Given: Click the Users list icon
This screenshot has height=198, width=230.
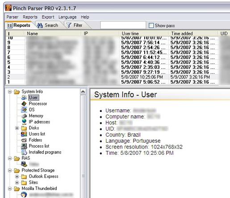Looking at the screenshot, I should click(24, 134).
